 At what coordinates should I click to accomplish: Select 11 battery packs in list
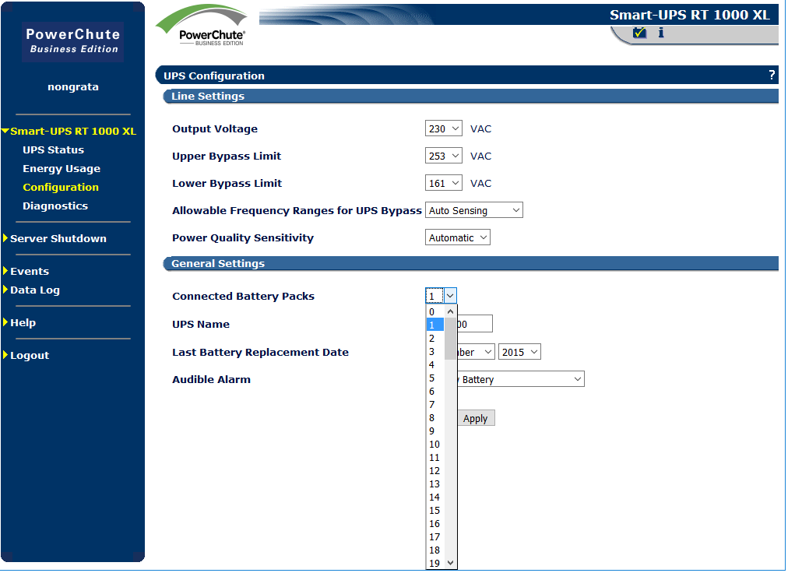(435, 458)
